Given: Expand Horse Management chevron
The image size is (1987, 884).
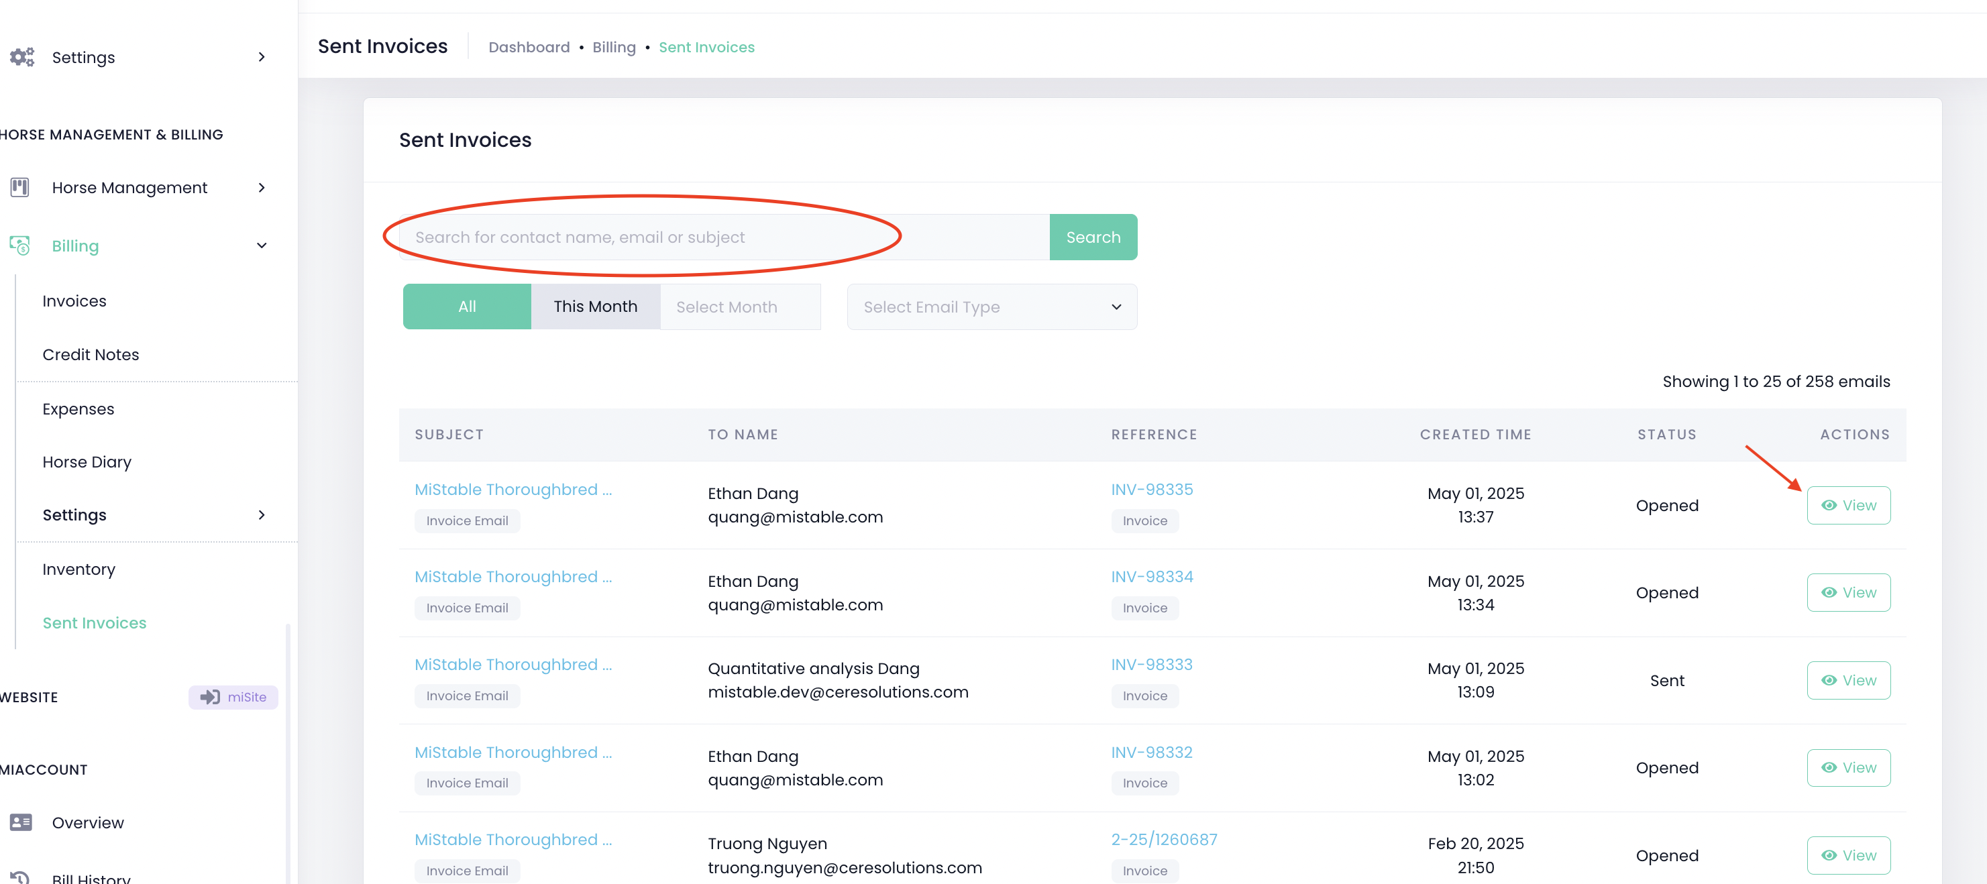Looking at the screenshot, I should [x=262, y=187].
